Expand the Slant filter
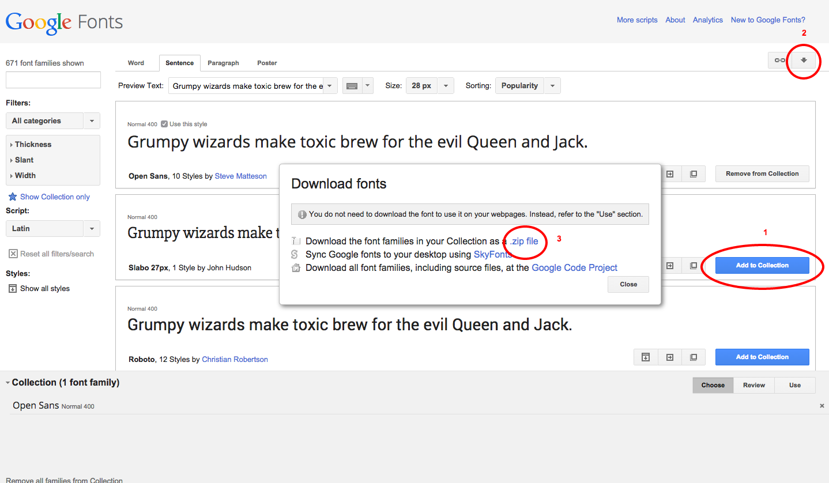Image resolution: width=829 pixels, height=483 pixels. pyautogui.click(x=22, y=160)
